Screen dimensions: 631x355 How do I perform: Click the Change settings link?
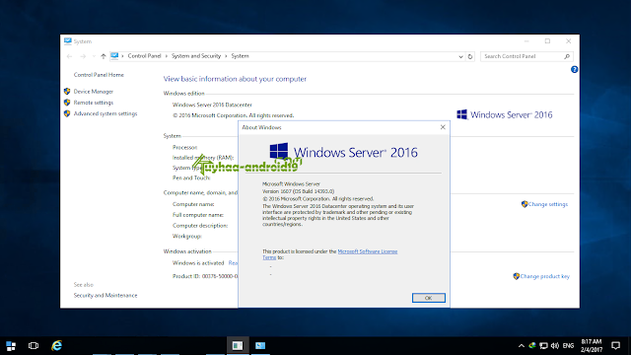pos(548,204)
